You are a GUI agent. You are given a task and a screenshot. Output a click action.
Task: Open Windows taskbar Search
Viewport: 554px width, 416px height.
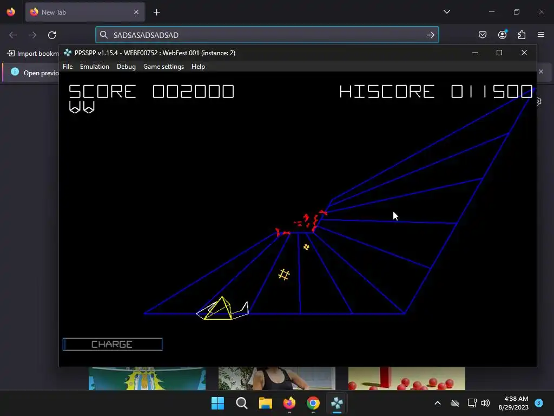pos(242,403)
